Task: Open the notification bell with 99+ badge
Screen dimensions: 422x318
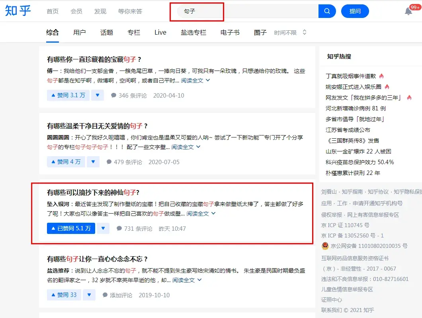Action: pos(408,11)
